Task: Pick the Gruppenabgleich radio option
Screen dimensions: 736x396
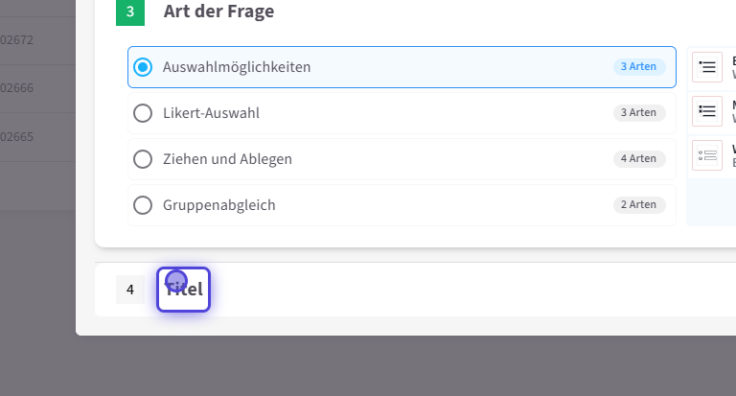Action: coord(143,205)
